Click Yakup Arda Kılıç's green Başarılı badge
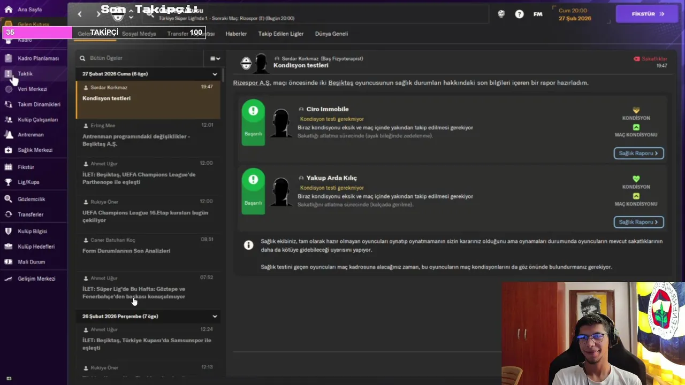685x385 pixels. click(253, 191)
